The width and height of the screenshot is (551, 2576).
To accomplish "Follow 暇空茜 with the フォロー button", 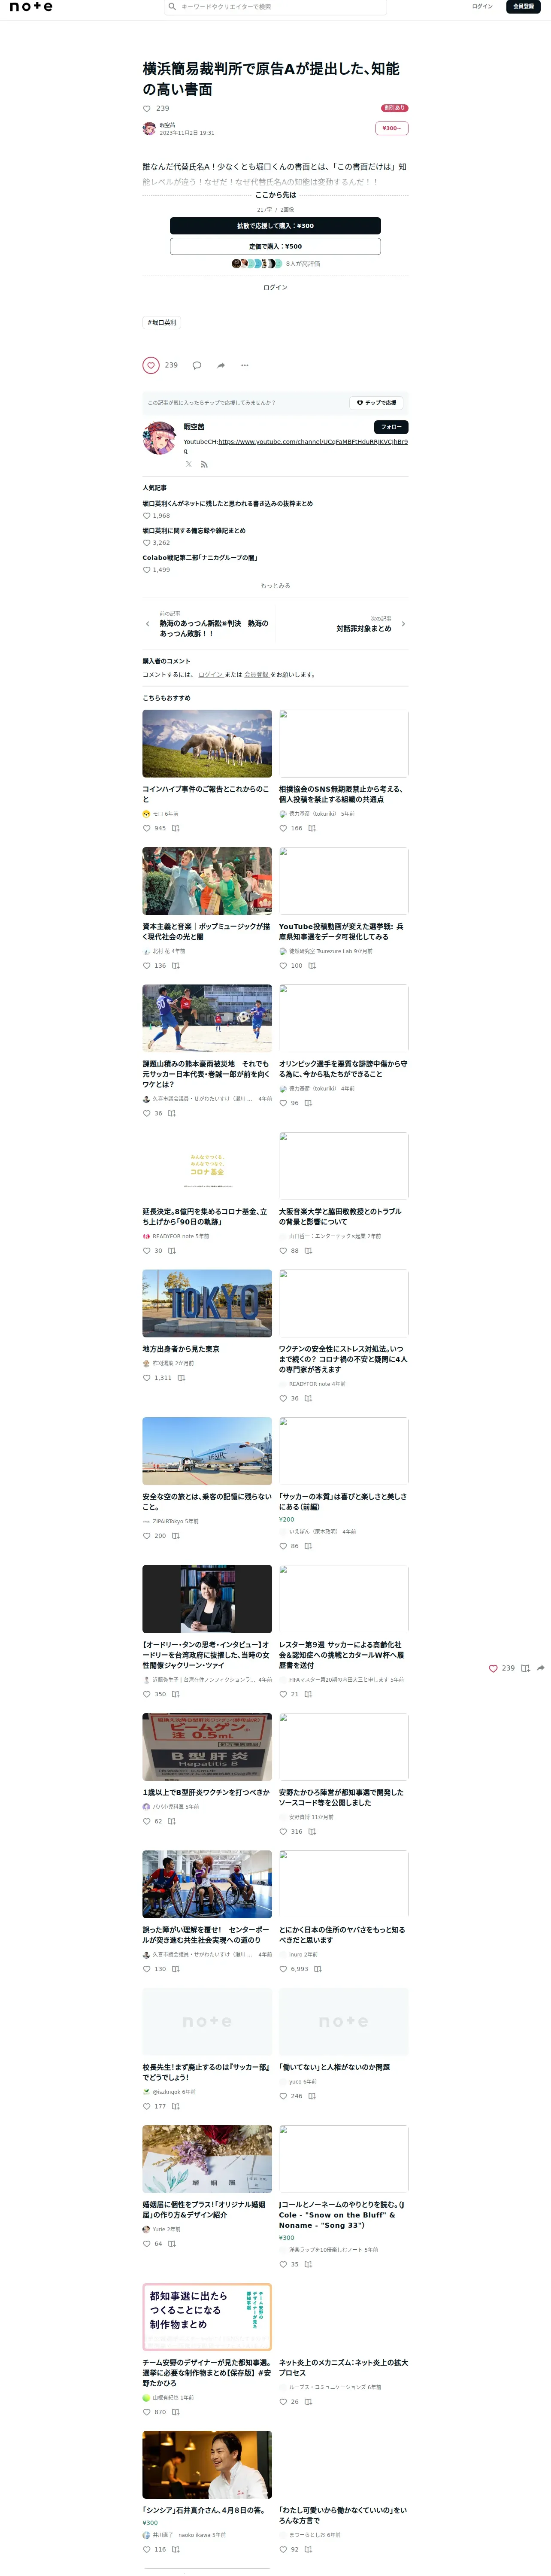I will pyautogui.click(x=391, y=427).
